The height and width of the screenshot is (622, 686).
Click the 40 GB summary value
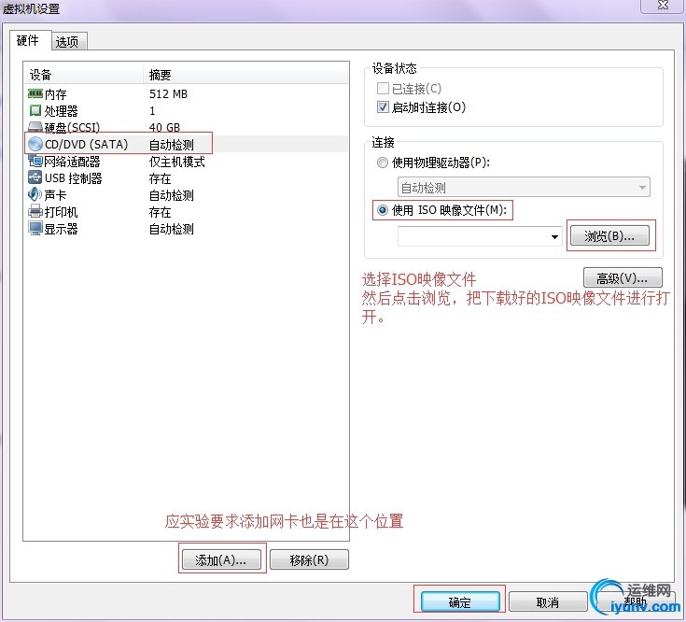click(164, 127)
